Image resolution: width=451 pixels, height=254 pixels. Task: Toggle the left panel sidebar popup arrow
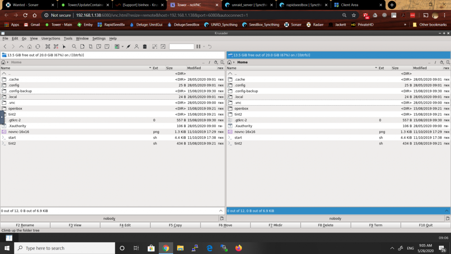[221, 211]
